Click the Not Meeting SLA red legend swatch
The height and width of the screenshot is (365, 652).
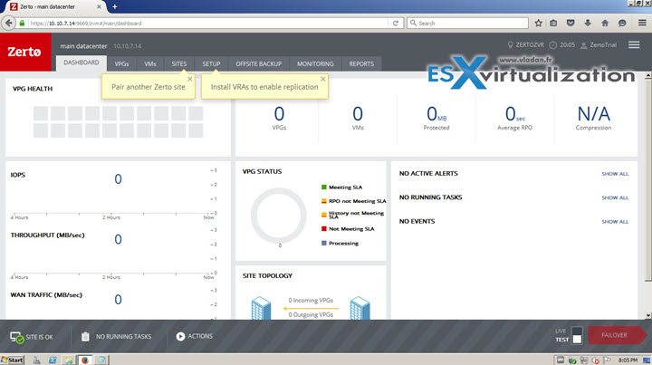[324, 228]
